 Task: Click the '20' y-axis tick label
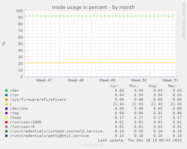[x=20, y=63]
